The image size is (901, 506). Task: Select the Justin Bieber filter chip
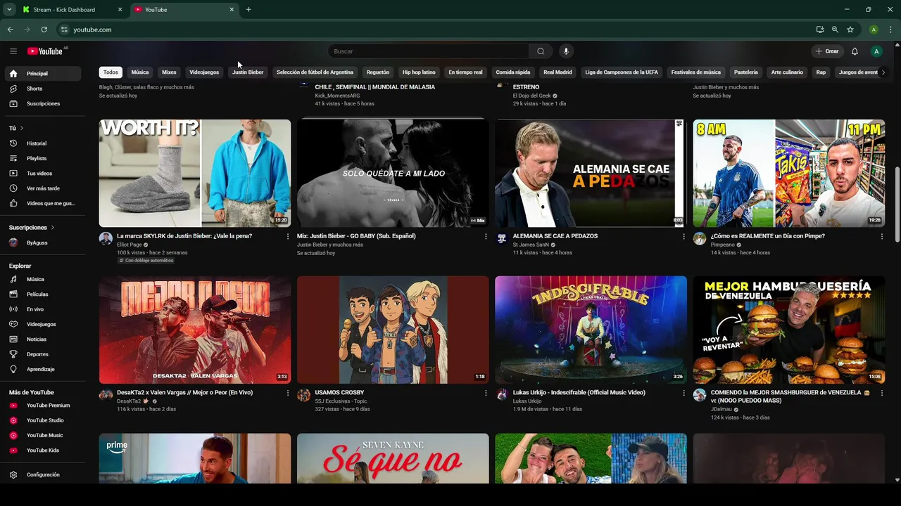248,72
